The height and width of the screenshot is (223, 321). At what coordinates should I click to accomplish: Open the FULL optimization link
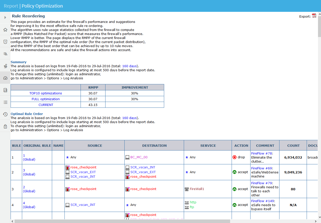pyautogui.click(x=46, y=99)
